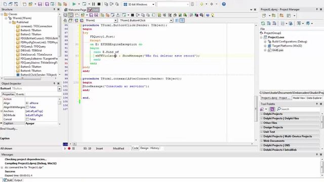Open the Run button dropdown arrow
The height and width of the screenshot is (182, 324).
pyautogui.click(x=79, y=4)
